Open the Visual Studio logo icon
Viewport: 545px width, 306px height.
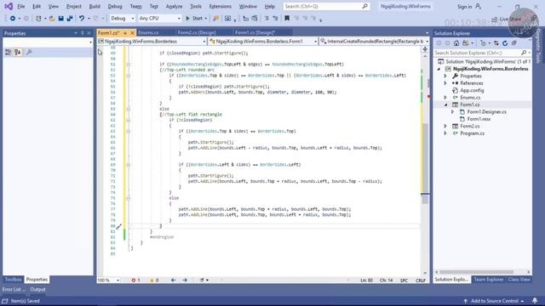pyautogui.click(x=9, y=6)
